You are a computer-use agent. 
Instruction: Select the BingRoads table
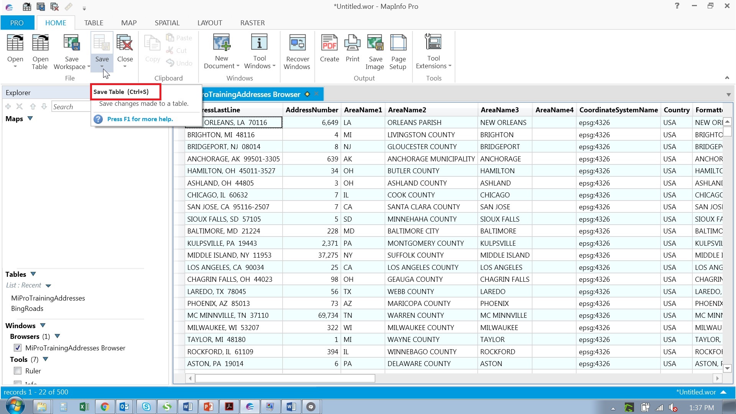click(x=27, y=308)
